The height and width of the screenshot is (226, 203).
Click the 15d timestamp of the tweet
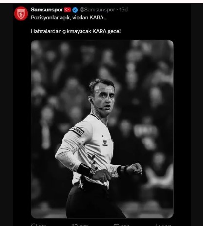pos(123,10)
